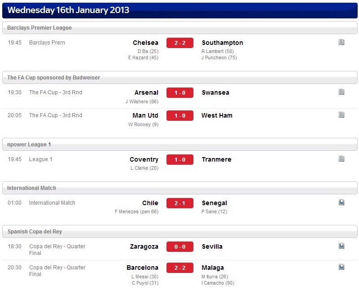Select the Barclays Premier League section header
The height and width of the screenshot is (290, 359).
(180, 28)
